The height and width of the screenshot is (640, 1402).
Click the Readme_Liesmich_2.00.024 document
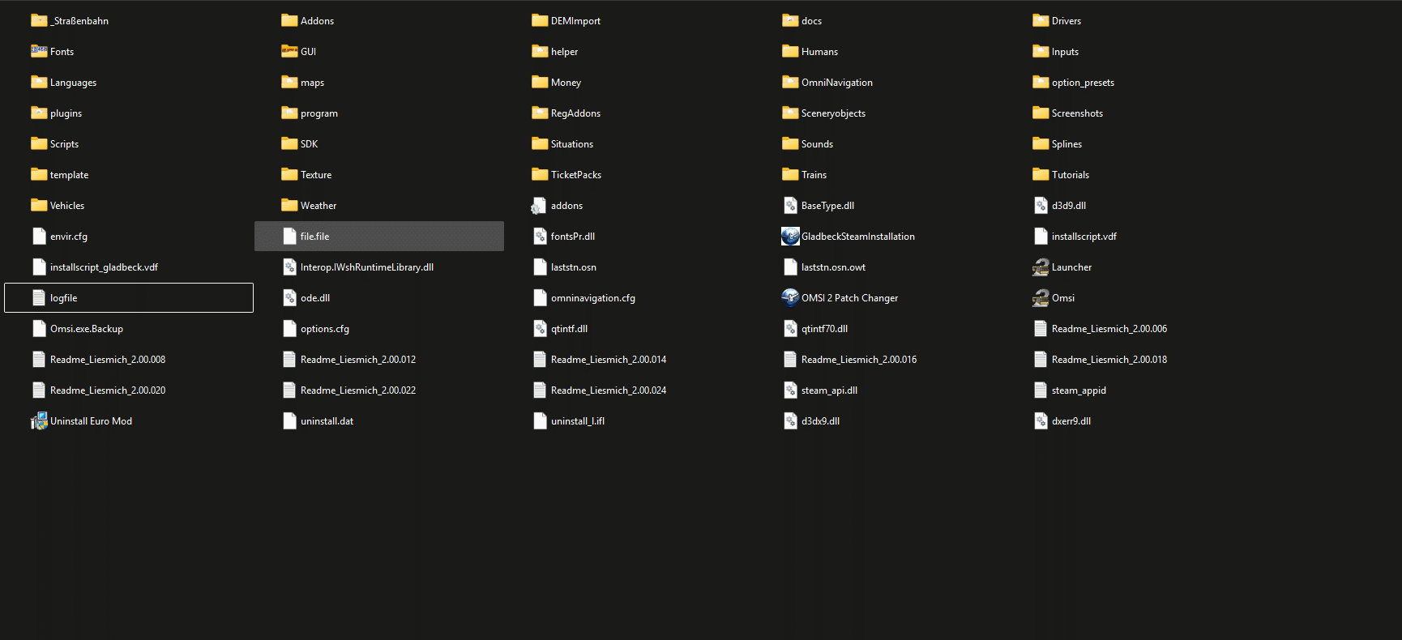[x=608, y=390]
